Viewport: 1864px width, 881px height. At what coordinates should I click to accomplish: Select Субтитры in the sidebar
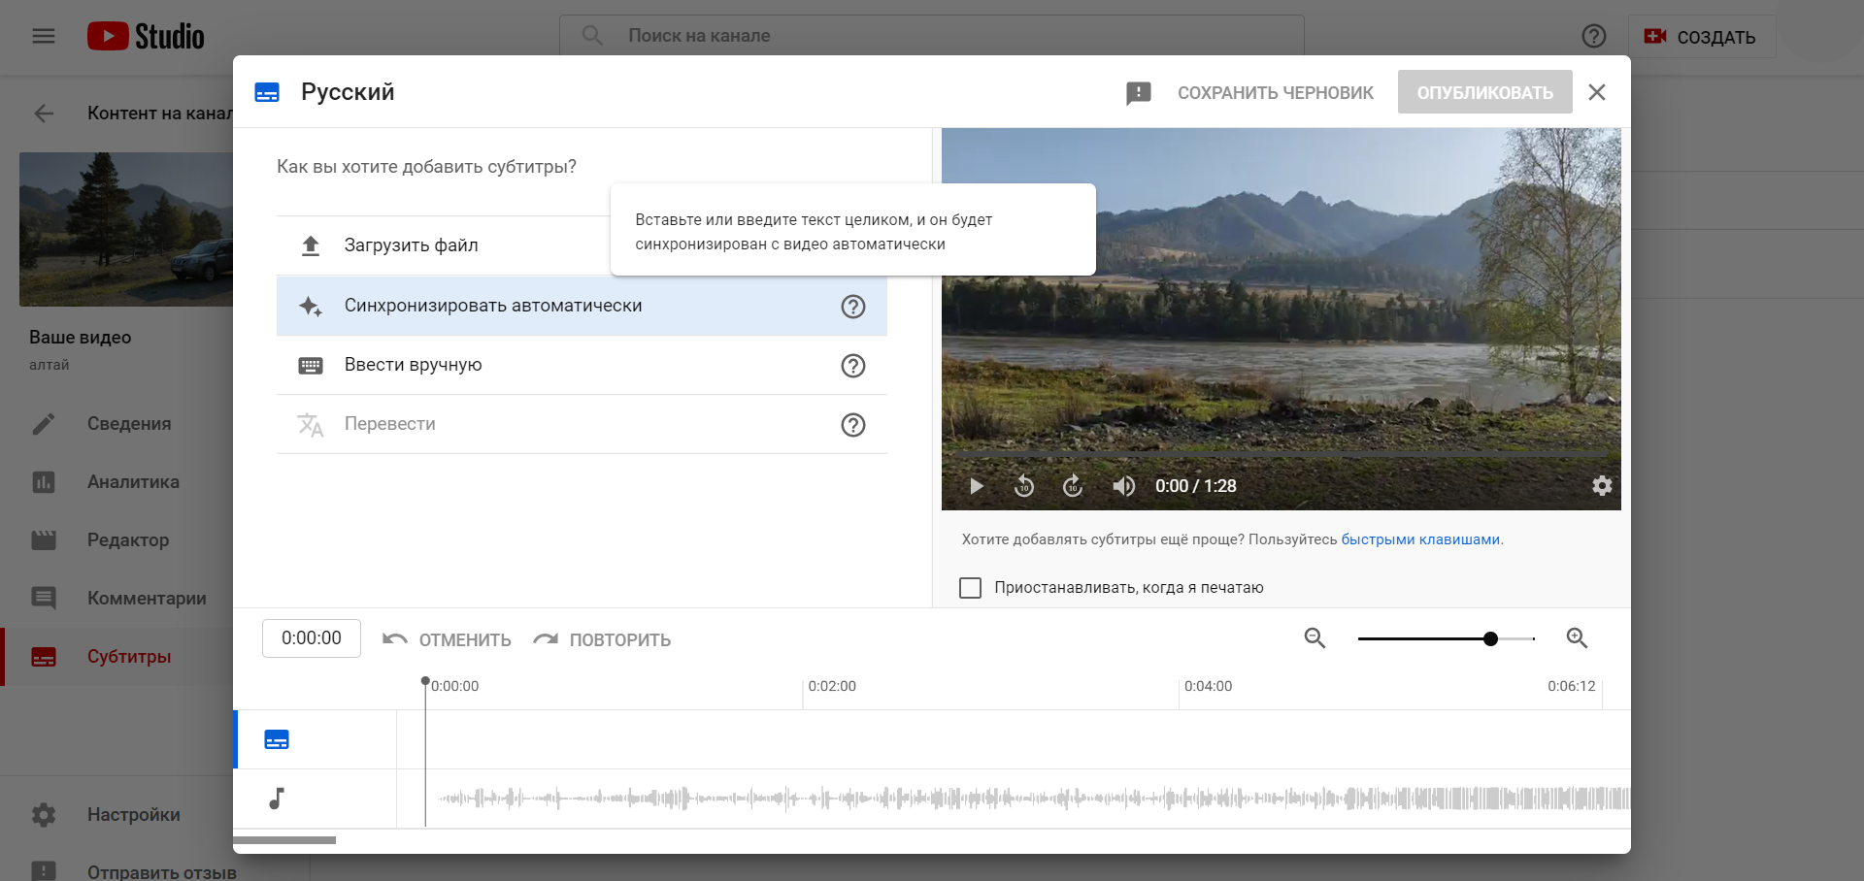pyautogui.click(x=116, y=657)
